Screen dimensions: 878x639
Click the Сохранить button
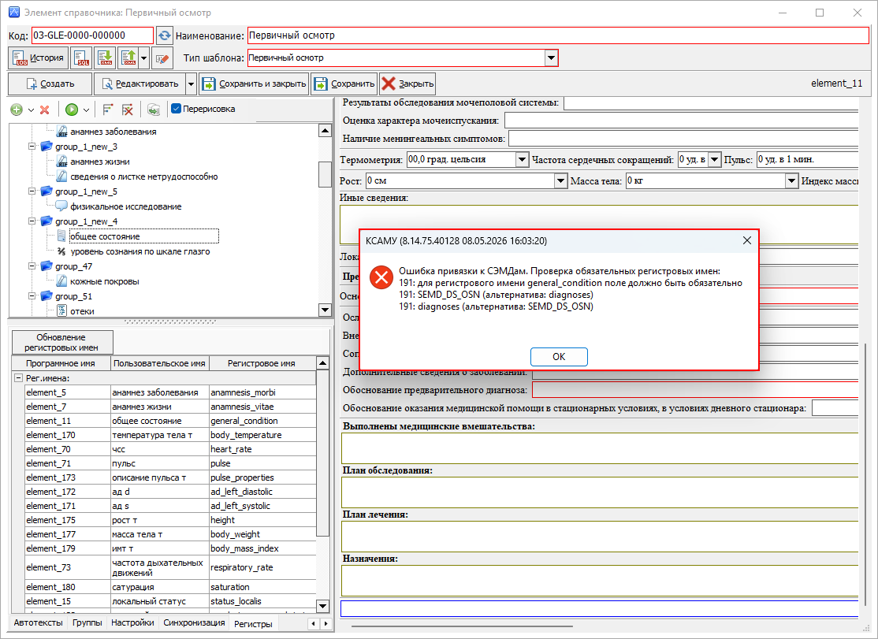[344, 84]
